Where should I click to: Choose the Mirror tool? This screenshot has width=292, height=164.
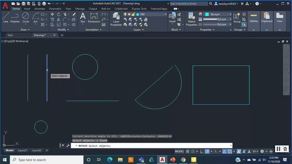click(x=59, y=20)
